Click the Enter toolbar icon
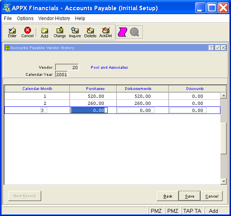The image size is (231, 216). 12,32
